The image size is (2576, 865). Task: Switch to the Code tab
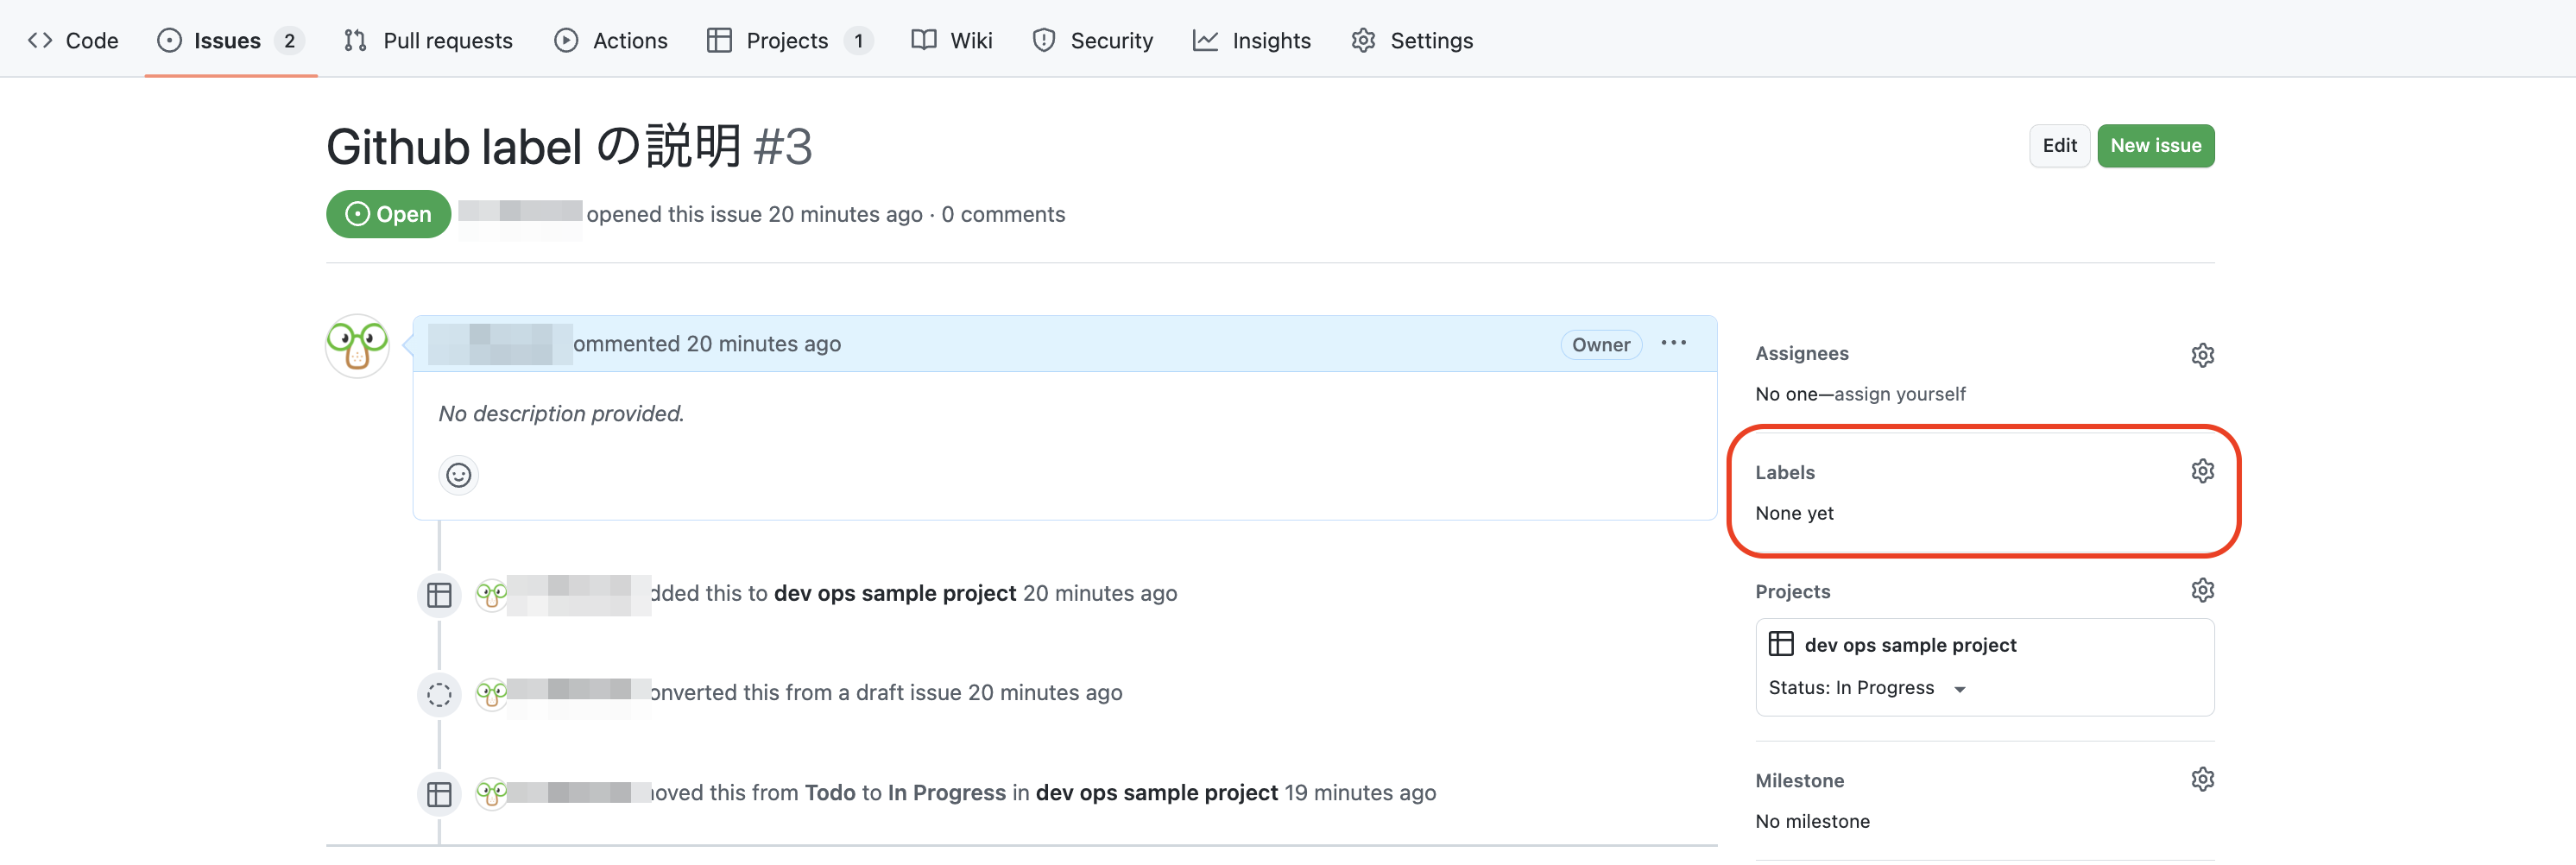click(x=73, y=40)
